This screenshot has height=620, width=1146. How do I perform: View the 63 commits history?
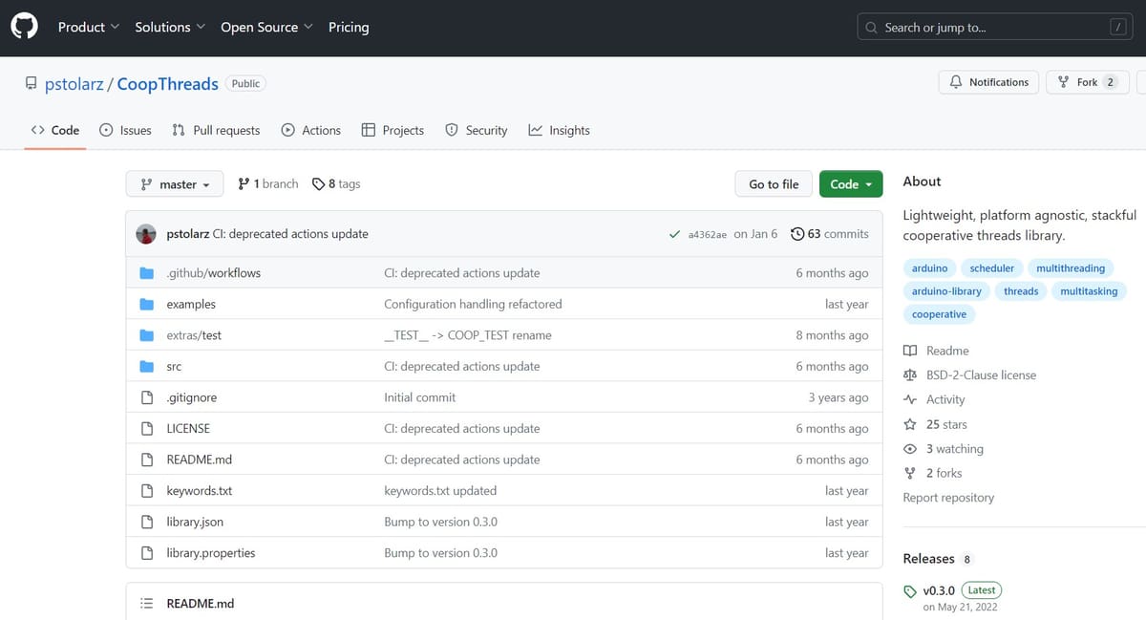pos(830,234)
